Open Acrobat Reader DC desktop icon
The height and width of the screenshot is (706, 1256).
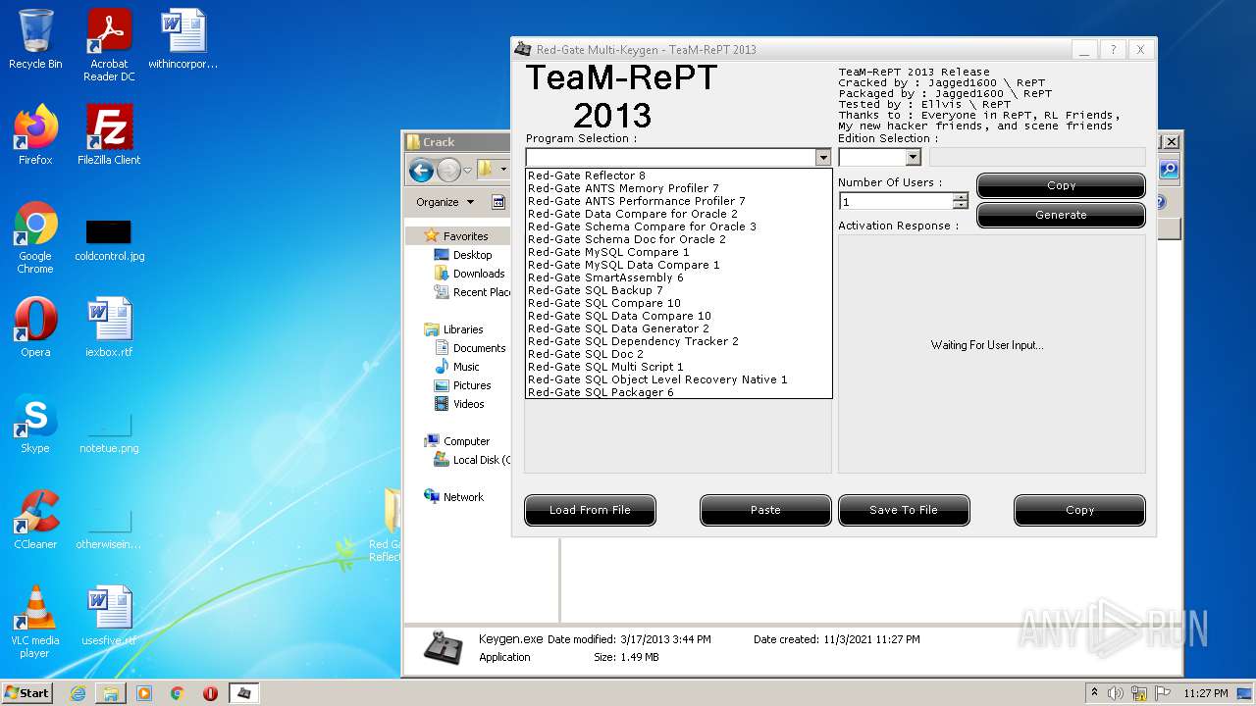109,44
